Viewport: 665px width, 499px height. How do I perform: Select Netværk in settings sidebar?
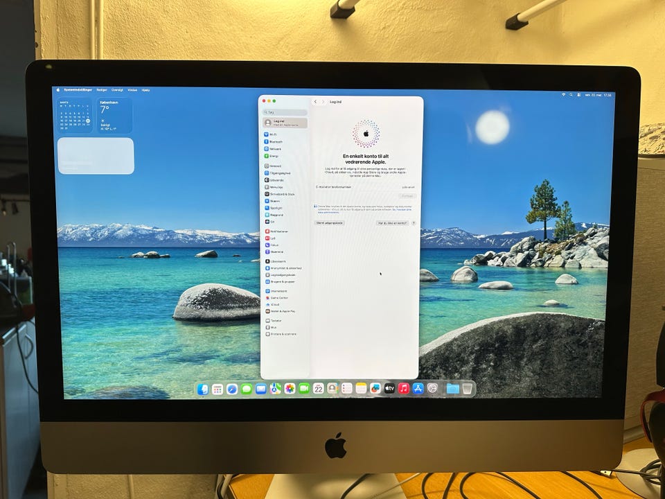pyautogui.click(x=285, y=149)
